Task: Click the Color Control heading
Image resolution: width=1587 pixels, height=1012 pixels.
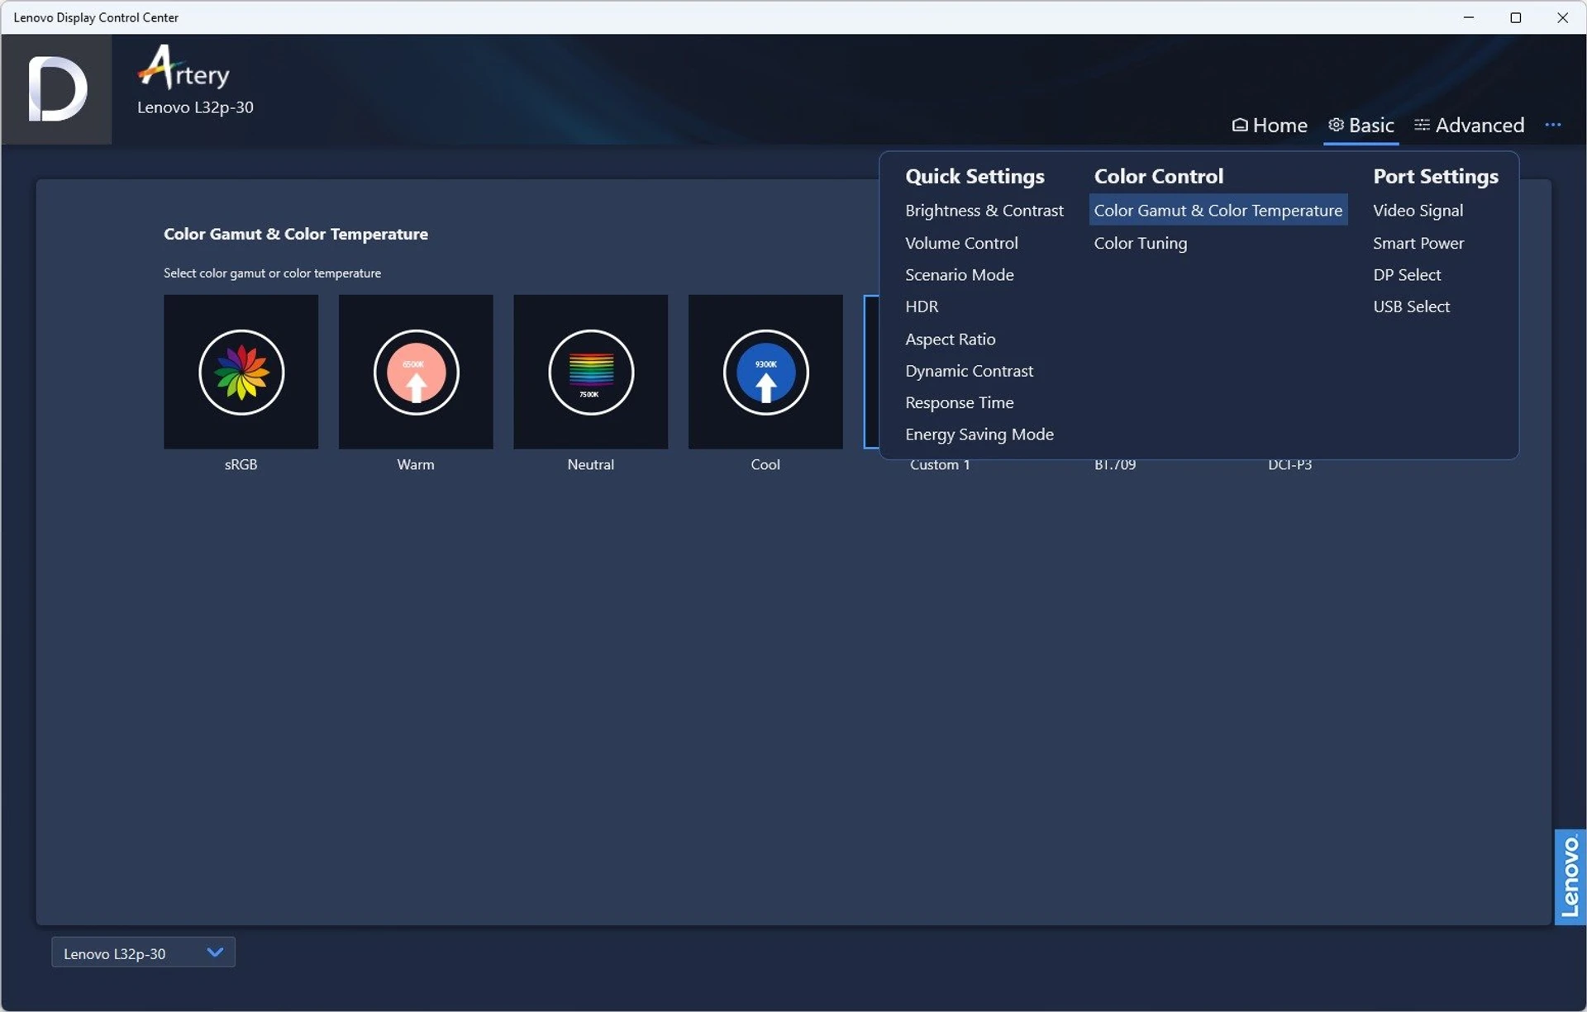Action: pyautogui.click(x=1158, y=176)
